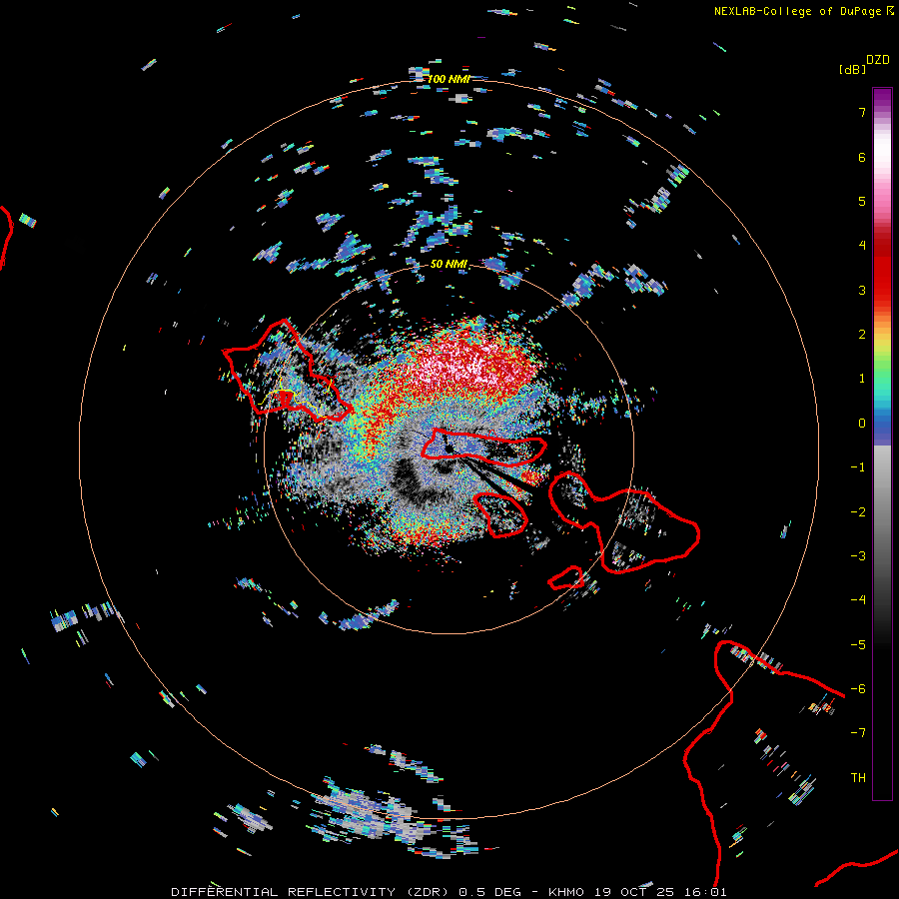Click the KHMO station identifier in caption
This screenshot has width=899, height=899.
(x=566, y=892)
